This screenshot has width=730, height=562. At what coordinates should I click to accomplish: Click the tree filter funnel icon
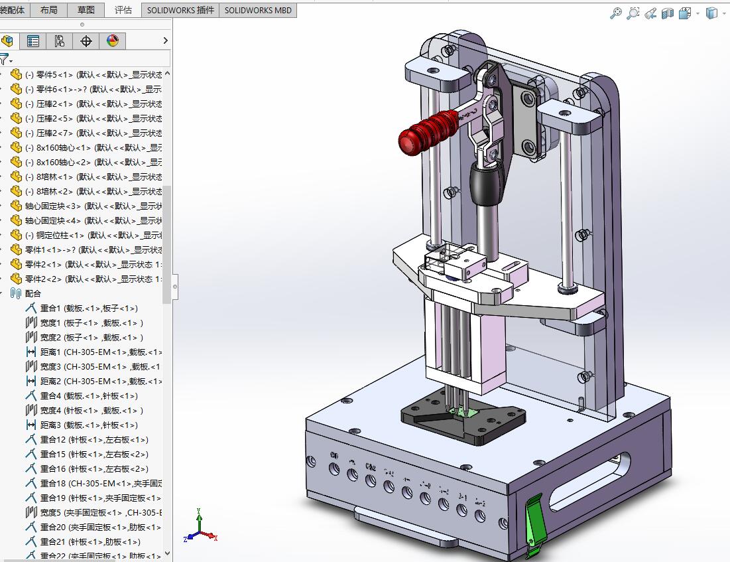pos(5,59)
